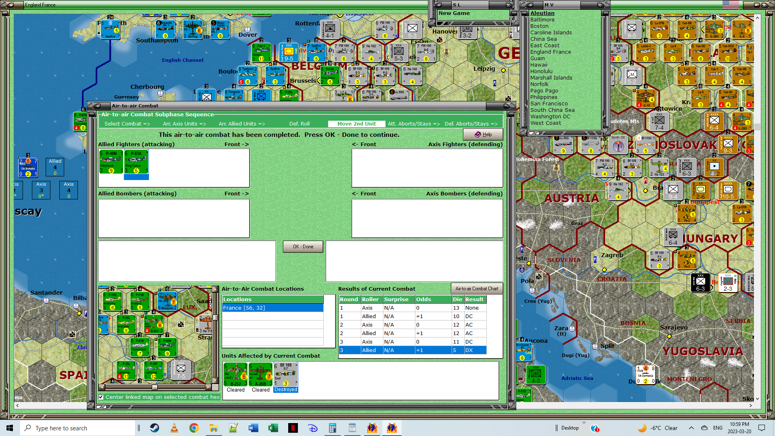Select Philippines in the M V list
The width and height of the screenshot is (775, 436).
point(544,97)
